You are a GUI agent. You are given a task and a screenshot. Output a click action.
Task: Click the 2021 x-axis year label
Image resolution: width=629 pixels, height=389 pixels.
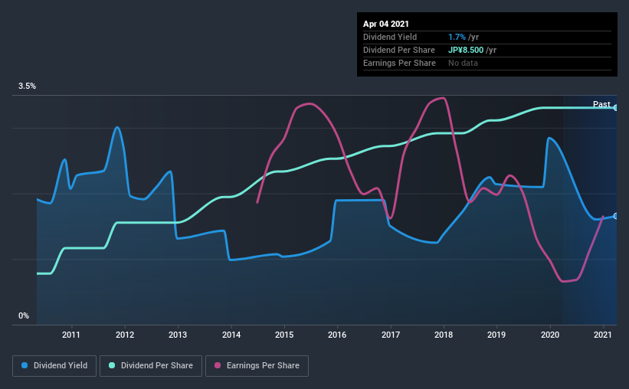pos(602,335)
